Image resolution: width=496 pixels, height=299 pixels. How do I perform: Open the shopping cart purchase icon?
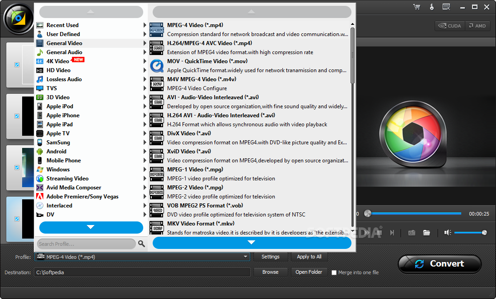(x=417, y=7)
